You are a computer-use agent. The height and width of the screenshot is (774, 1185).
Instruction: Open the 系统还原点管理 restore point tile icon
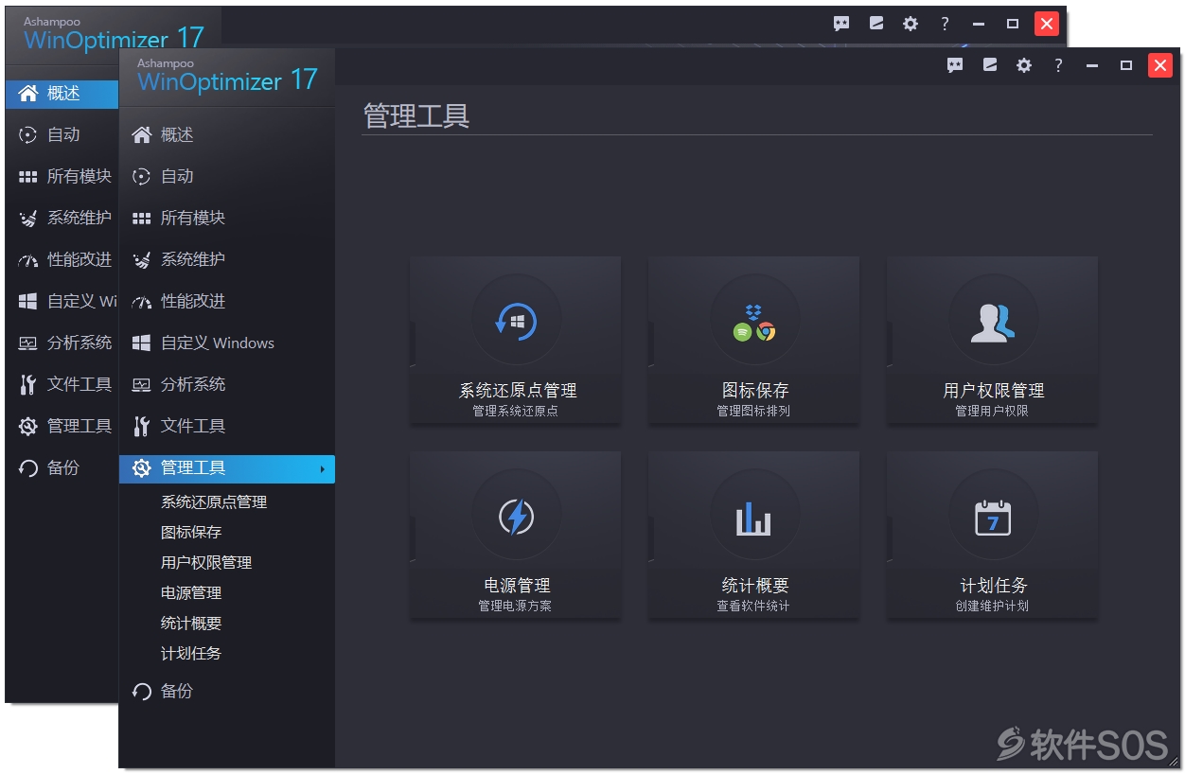(516, 320)
